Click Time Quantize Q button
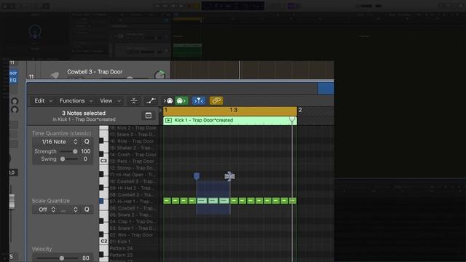The width and height of the screenshot is (466, 262). 87,142
